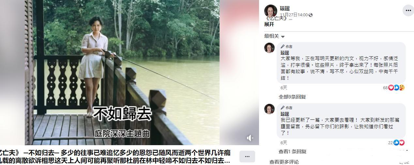Open the video caption options menu
414x165 pixels.
pyautogui.click(x=247, y=157)
